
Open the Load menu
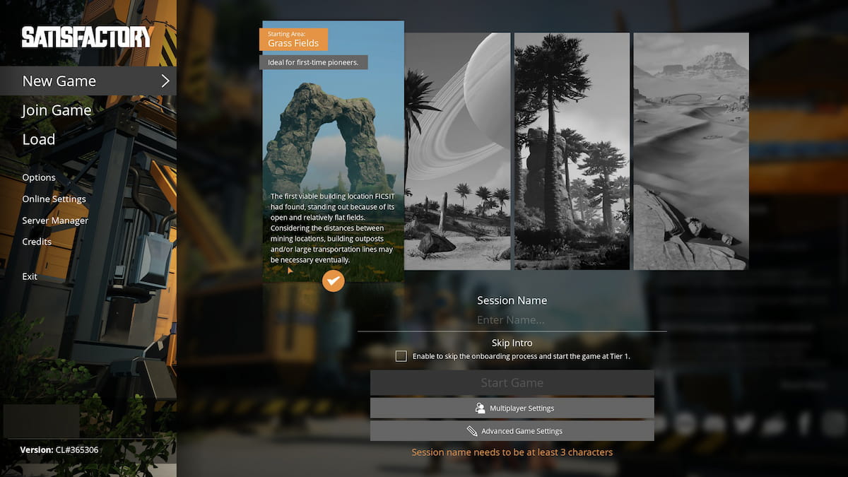pyautogui.click(x=38, y=139)
